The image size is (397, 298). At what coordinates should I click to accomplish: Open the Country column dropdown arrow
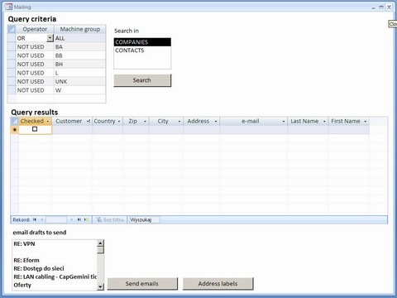click(x=119, y=122)
